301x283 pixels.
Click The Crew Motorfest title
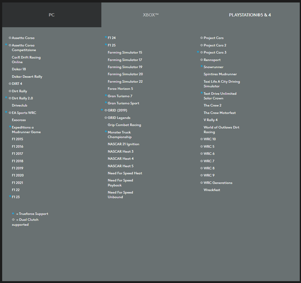point(219,113)
